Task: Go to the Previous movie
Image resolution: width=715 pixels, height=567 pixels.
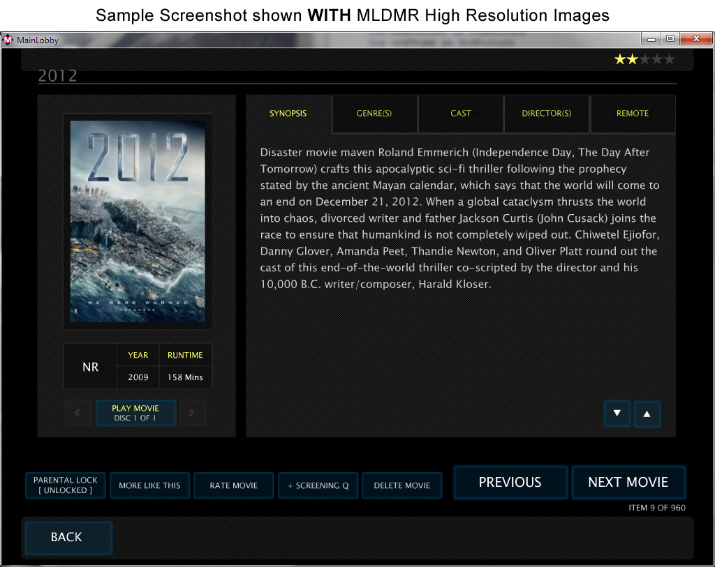Action: (x=510, y=482)
